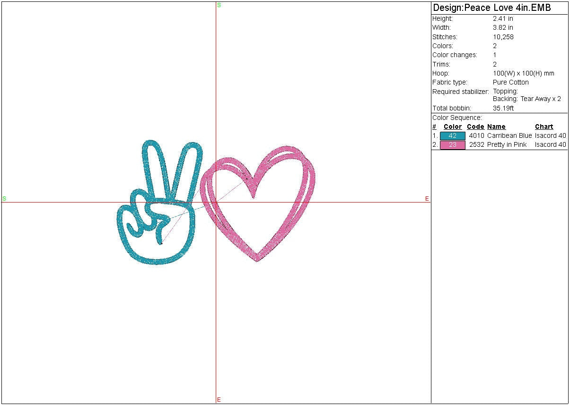This screenshot has height=405, width=570.
Task: Click the Pretty in Pink thread name
Action: coord(507,145)
